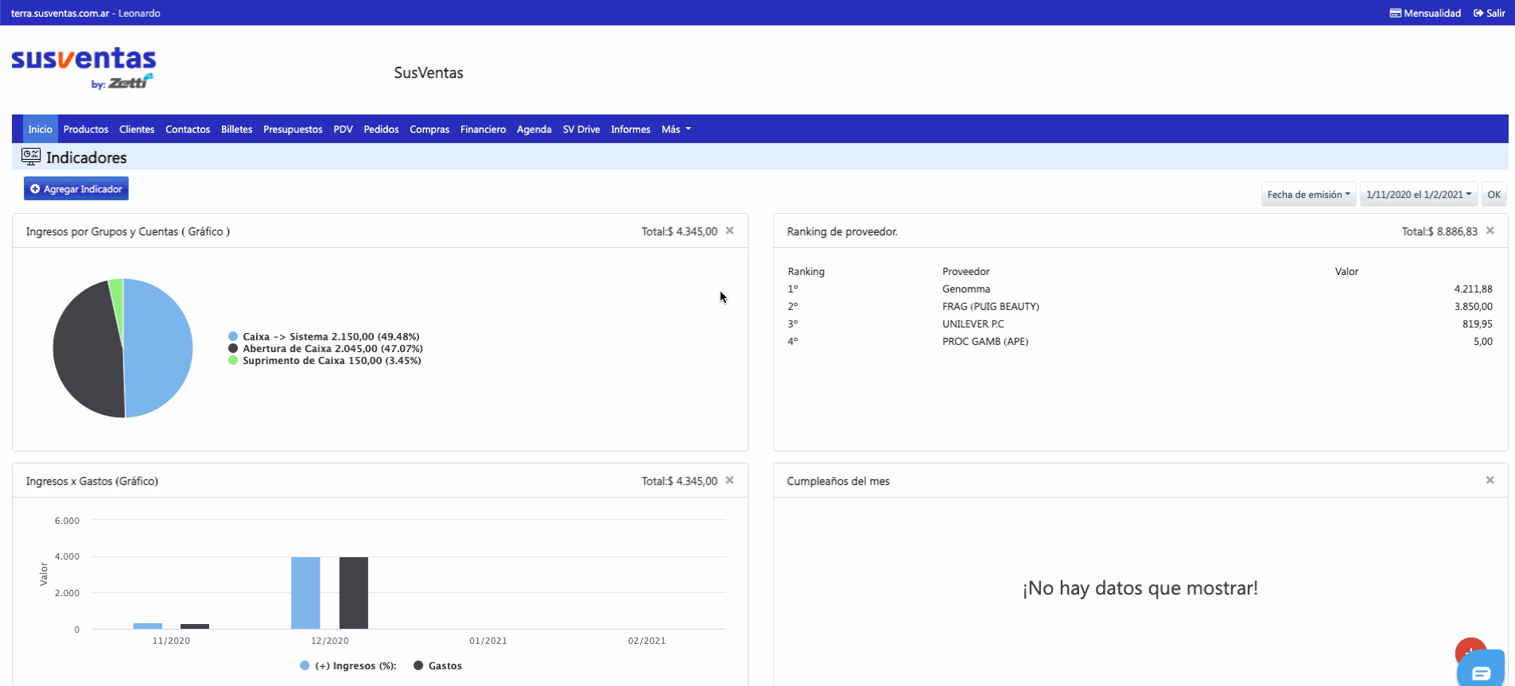Open the Informes menu
Image resolution: width=1515 pixels, height=686 pixels.
pos(631,129)
